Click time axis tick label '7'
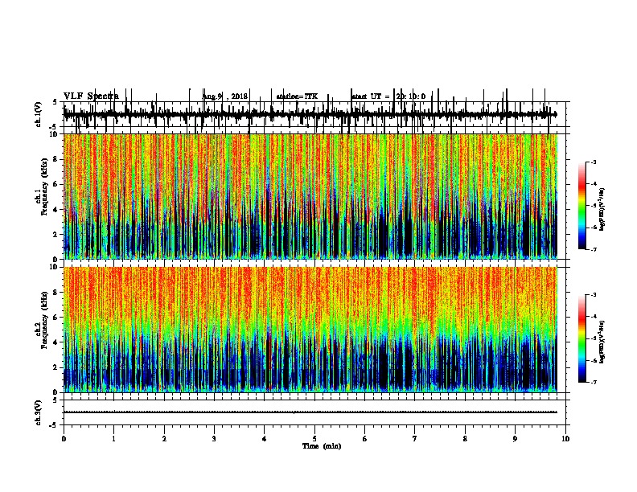The image size is (637, 492). [415, 439]
